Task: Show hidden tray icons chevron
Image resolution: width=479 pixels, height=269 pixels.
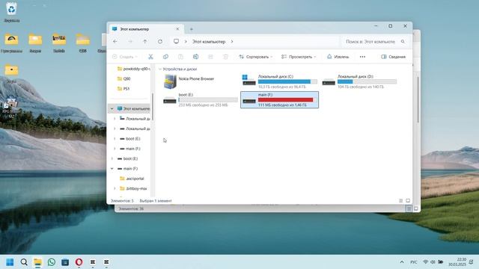Action: [x=402, y=262]
